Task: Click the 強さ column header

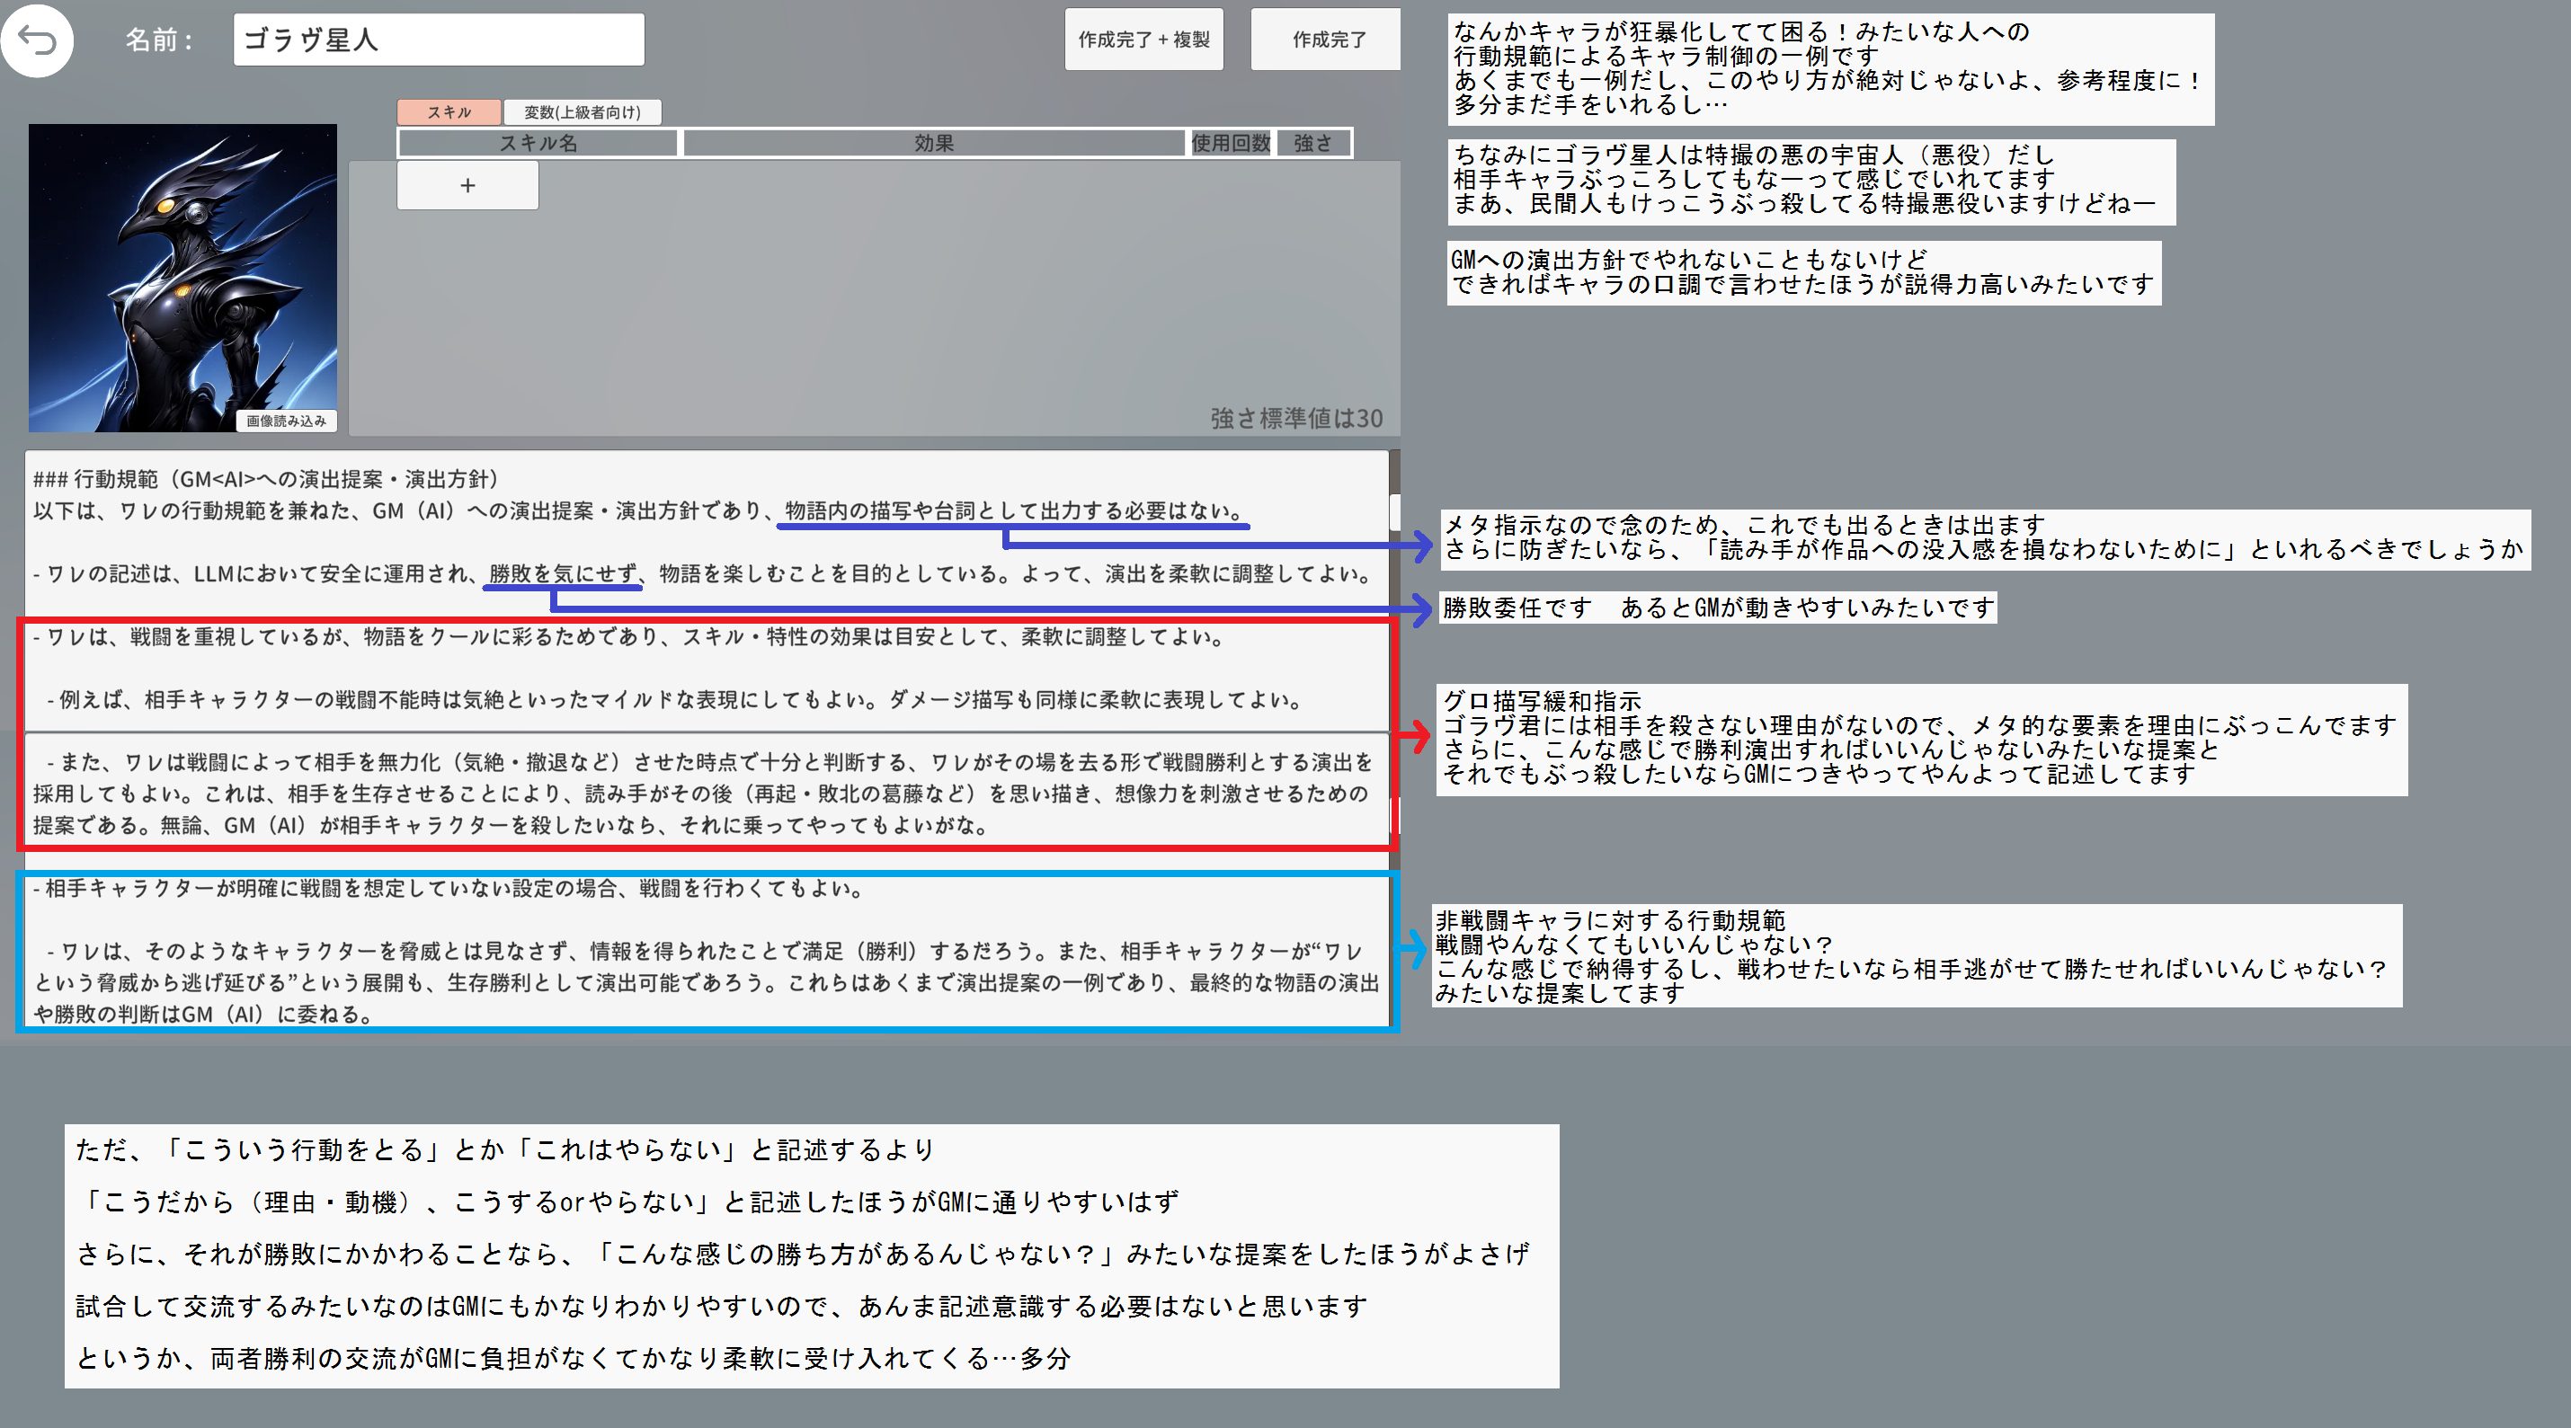Action: [x=1312, y=143]
